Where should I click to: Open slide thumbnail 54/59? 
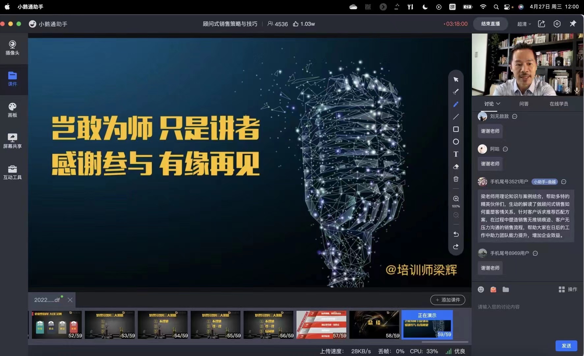pos(162,324)
